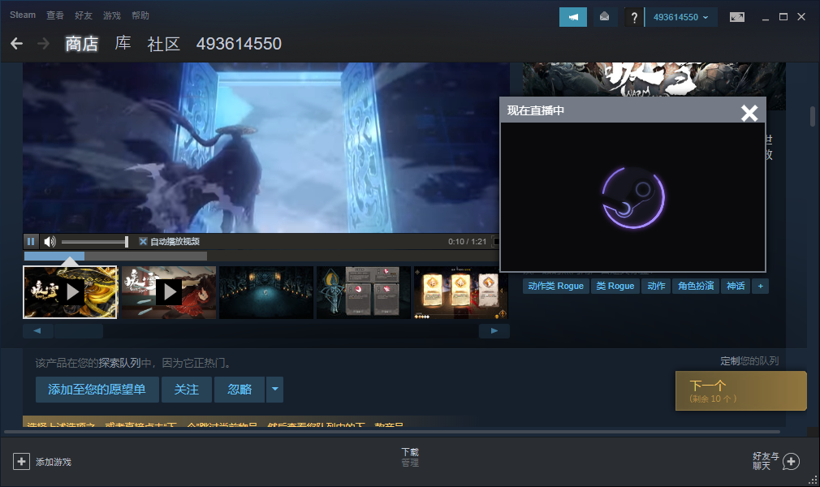Click the live broadcast player area
Viewport: 820px width, 487px height.
632,197
